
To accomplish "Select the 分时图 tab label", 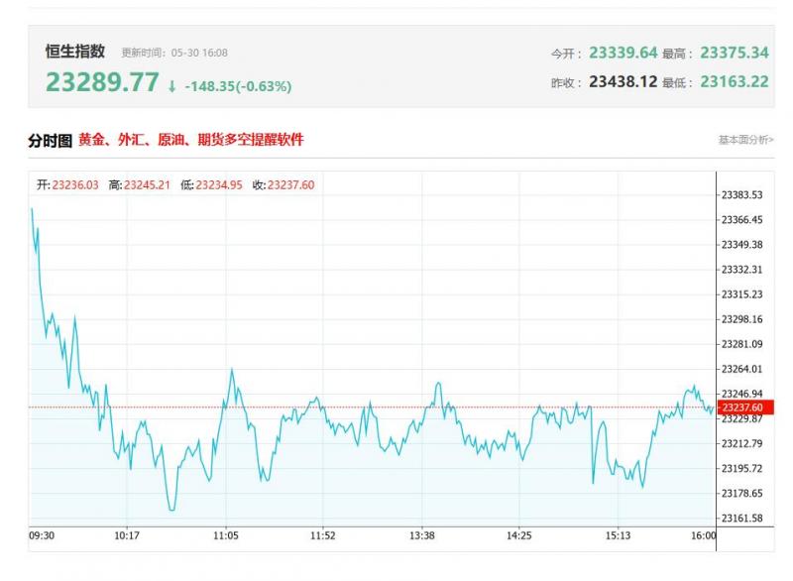I will (x=51, y=140).
